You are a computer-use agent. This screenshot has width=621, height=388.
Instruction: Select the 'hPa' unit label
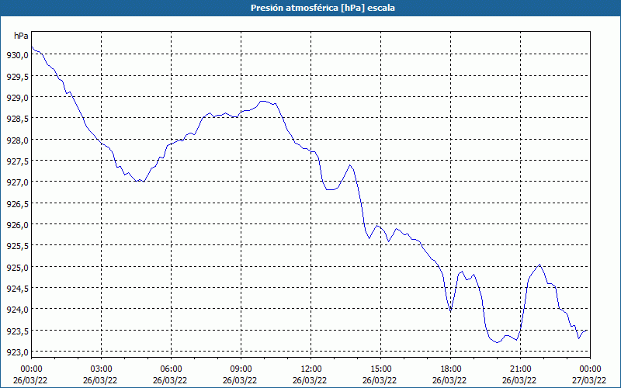point(21,36)
